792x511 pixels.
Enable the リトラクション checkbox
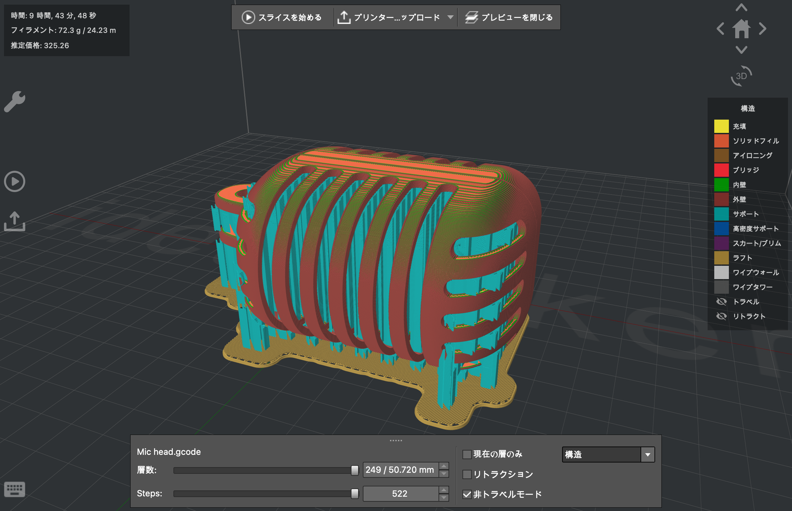pyautogui.click(x=467, y=474)
